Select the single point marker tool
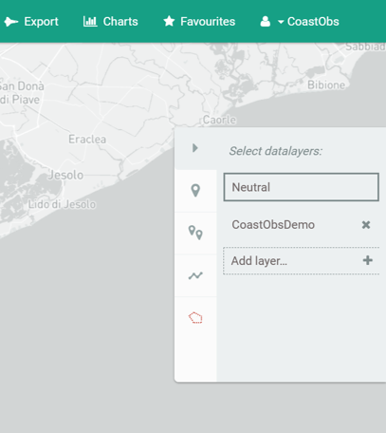 pos(195,191)
